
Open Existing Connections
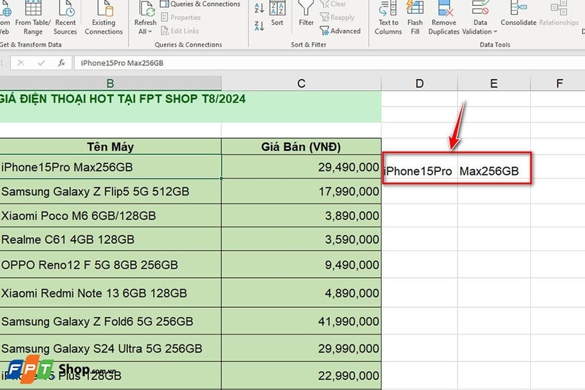(104, 18)
